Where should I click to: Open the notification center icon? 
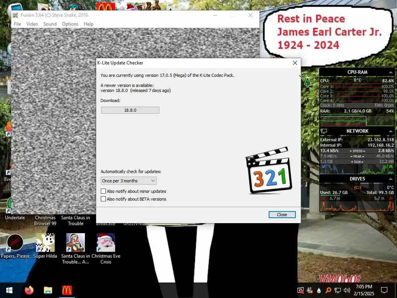(384, 290)
